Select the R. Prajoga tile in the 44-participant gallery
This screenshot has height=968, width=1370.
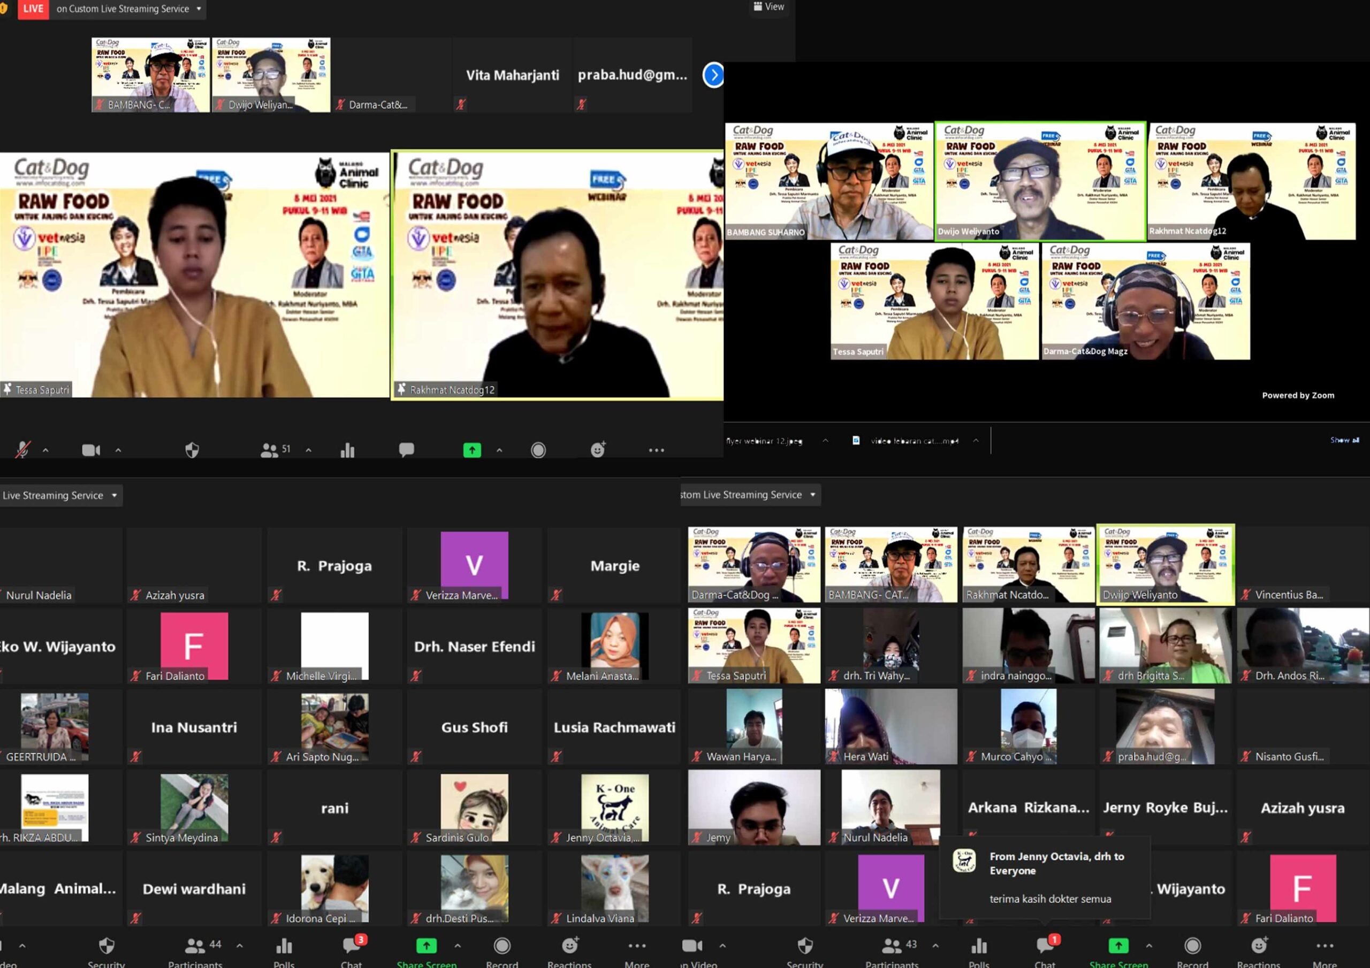(334, 565)
